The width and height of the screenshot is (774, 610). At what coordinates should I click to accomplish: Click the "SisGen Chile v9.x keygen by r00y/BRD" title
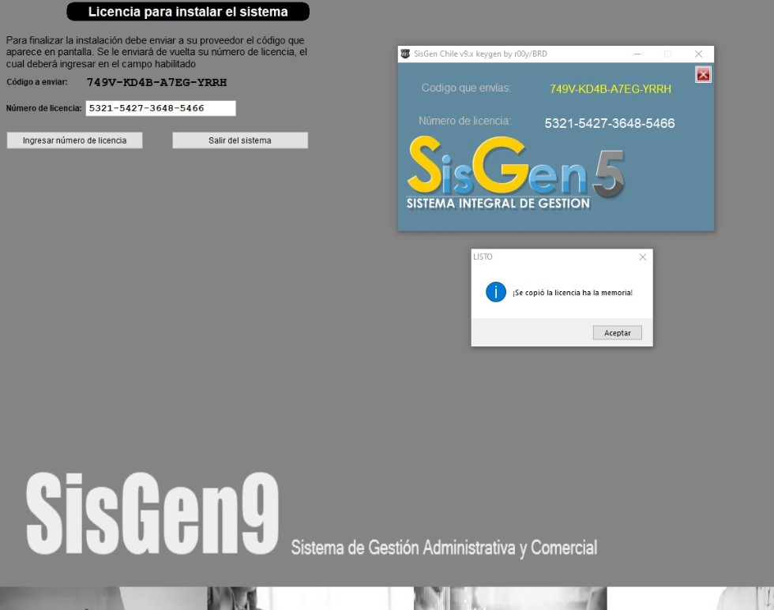click(x=480, y=54)
